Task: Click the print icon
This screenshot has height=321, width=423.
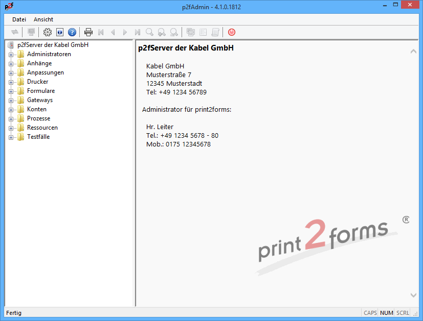Action: (88, 32)
